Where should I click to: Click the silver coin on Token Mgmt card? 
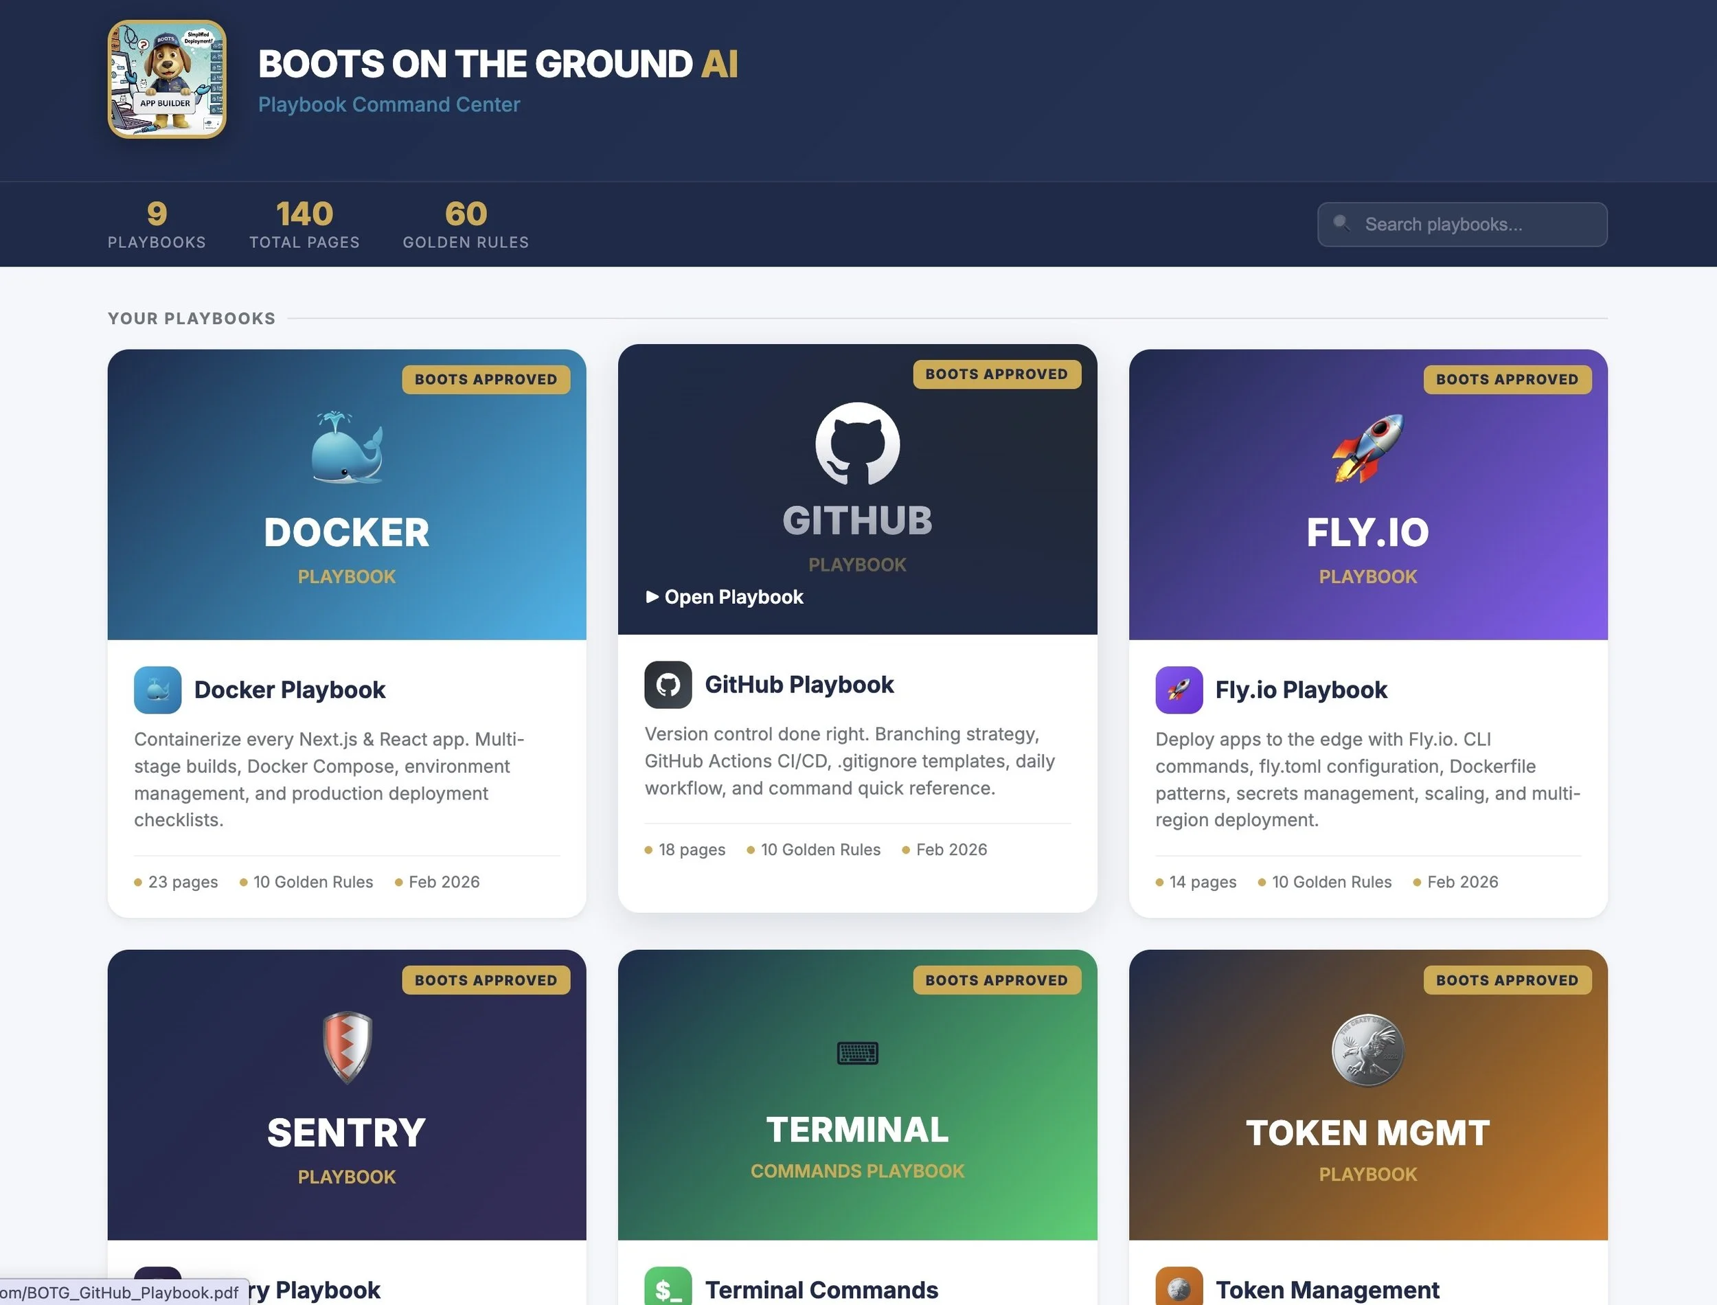(1367, 1049)
